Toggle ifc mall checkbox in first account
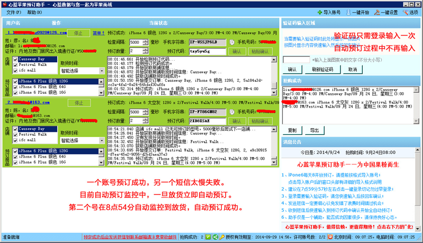The image size is (423, 243). point(15,70)
